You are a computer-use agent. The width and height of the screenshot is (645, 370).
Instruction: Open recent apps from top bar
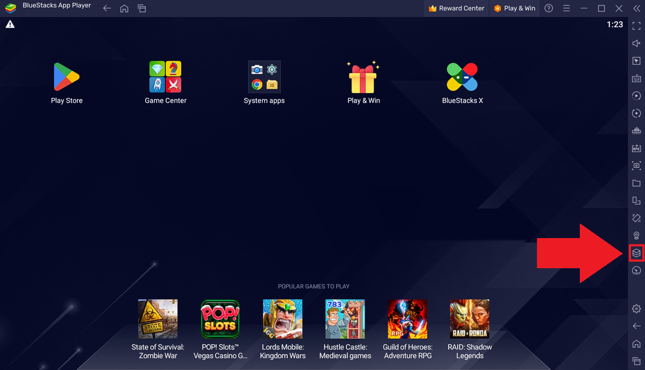pos(142,8)
